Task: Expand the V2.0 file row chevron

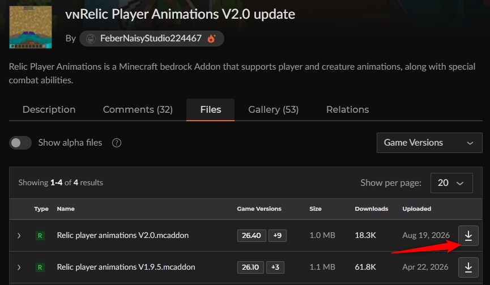Action: coord(19,236)
